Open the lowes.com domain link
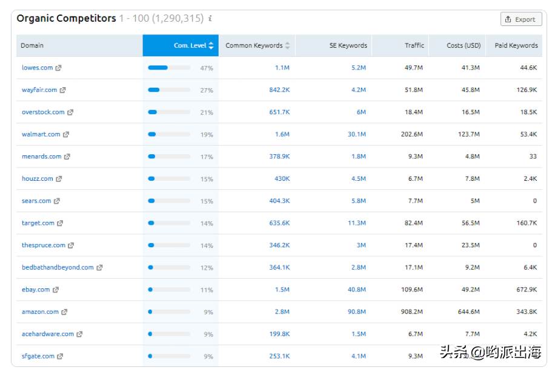Screen dimensions: 552x370 (38, 68)
